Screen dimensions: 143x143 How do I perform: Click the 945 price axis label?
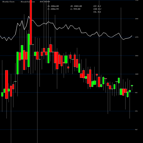pyautogui.click(x=136, y=130)
